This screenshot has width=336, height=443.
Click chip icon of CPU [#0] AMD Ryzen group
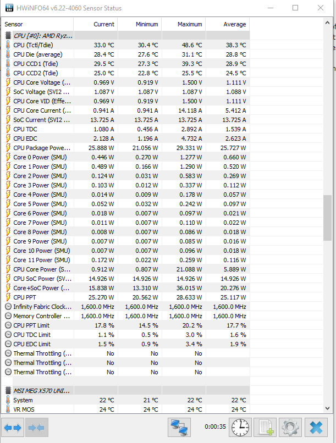click(x=8, y=36)
